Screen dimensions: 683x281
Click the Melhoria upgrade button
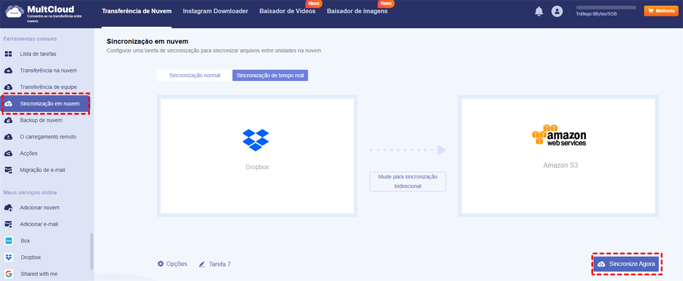[x=660, y=11]
